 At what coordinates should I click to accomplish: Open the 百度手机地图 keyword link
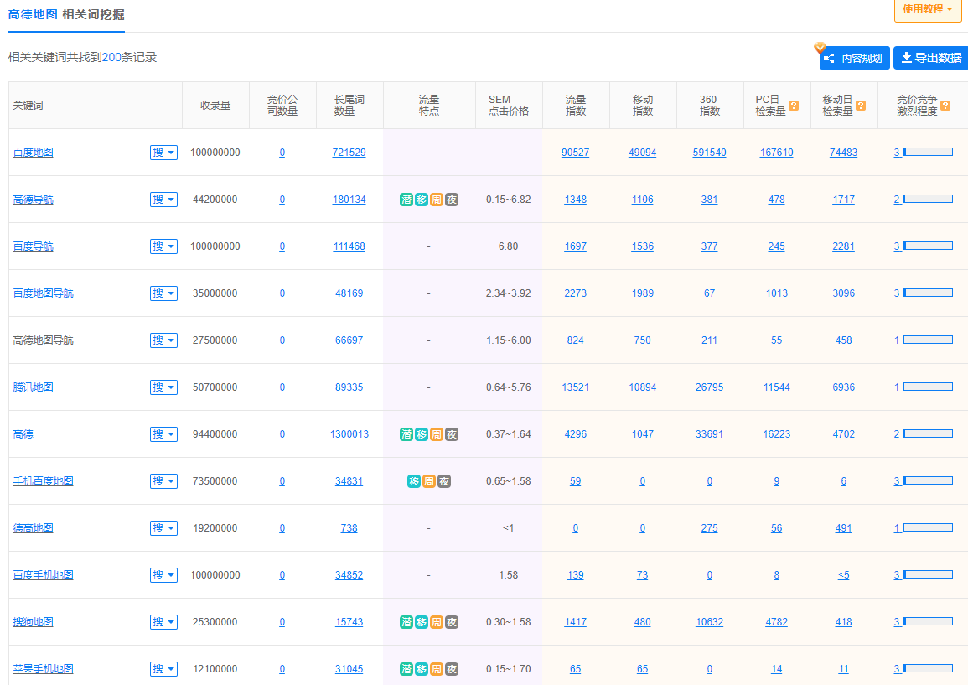point(44,575)
